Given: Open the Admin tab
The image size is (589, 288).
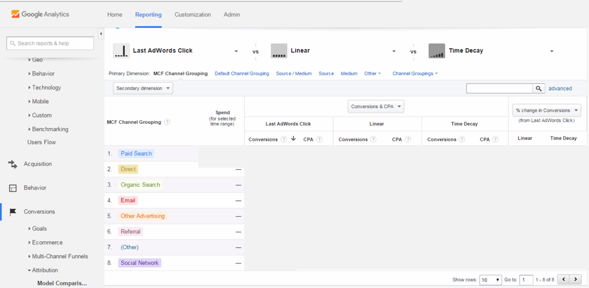Looking at the screenshot, I should point(232,15).
